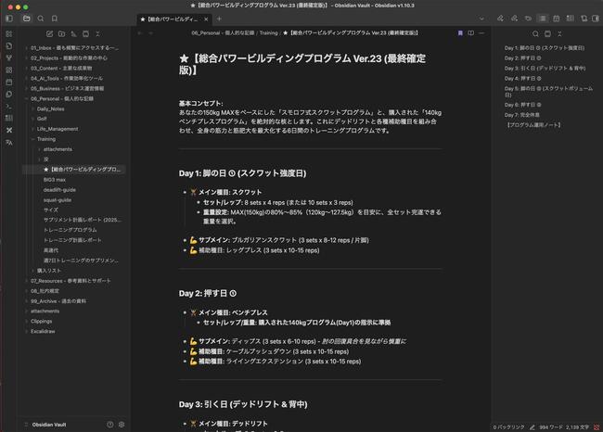603x432 pixels.
Task: Auto-reveal the current file in the file explorer
Action: point(85,33)
